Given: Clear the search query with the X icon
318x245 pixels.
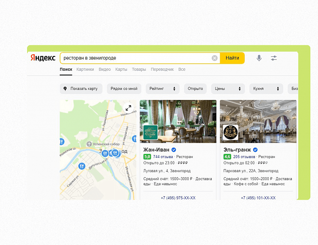Looking at the screenshot, I should tap(215, 58).
